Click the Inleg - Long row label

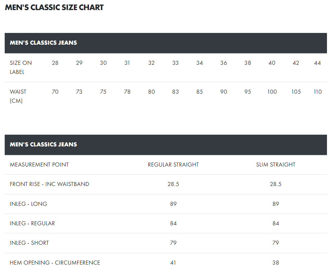click(x=29, y=204)
